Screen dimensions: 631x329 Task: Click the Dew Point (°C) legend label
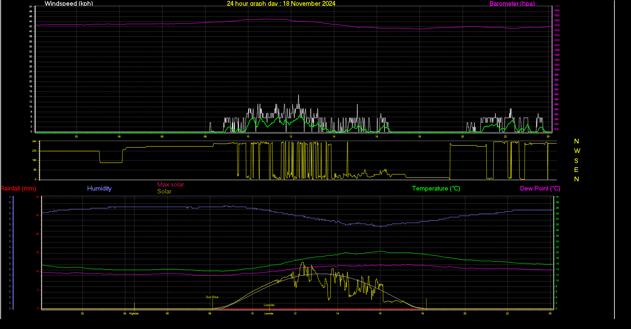(540, 189)
